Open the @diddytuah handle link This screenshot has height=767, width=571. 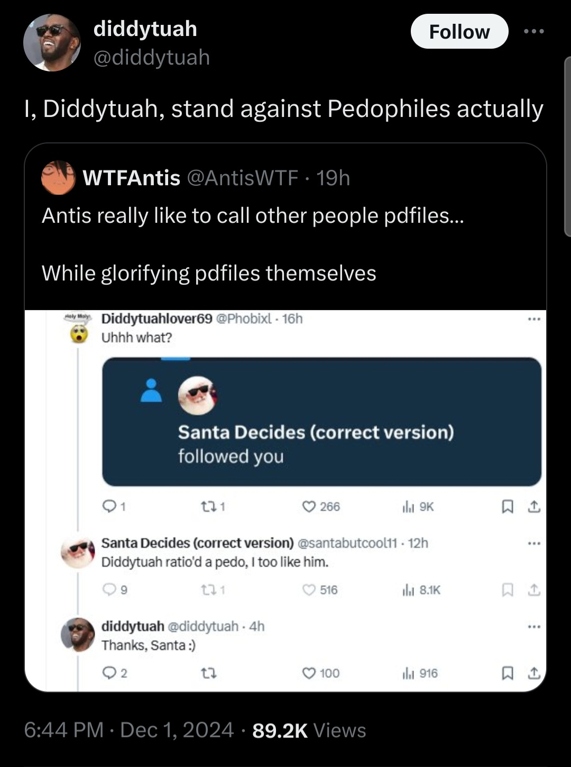click(151, 57)
